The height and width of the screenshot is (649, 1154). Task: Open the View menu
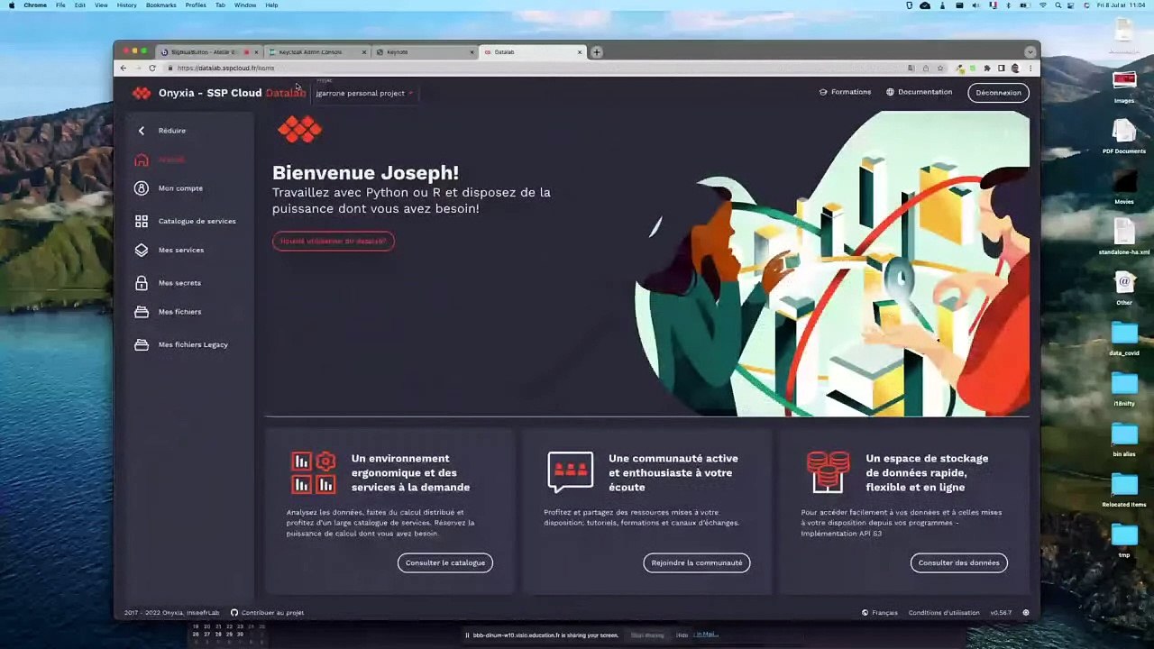[x=101, y=5]
